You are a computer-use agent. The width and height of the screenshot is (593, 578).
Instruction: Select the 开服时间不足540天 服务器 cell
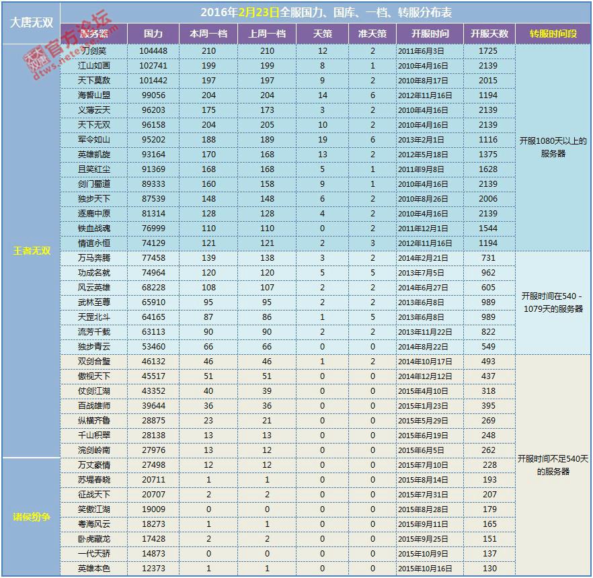(553, 465)
